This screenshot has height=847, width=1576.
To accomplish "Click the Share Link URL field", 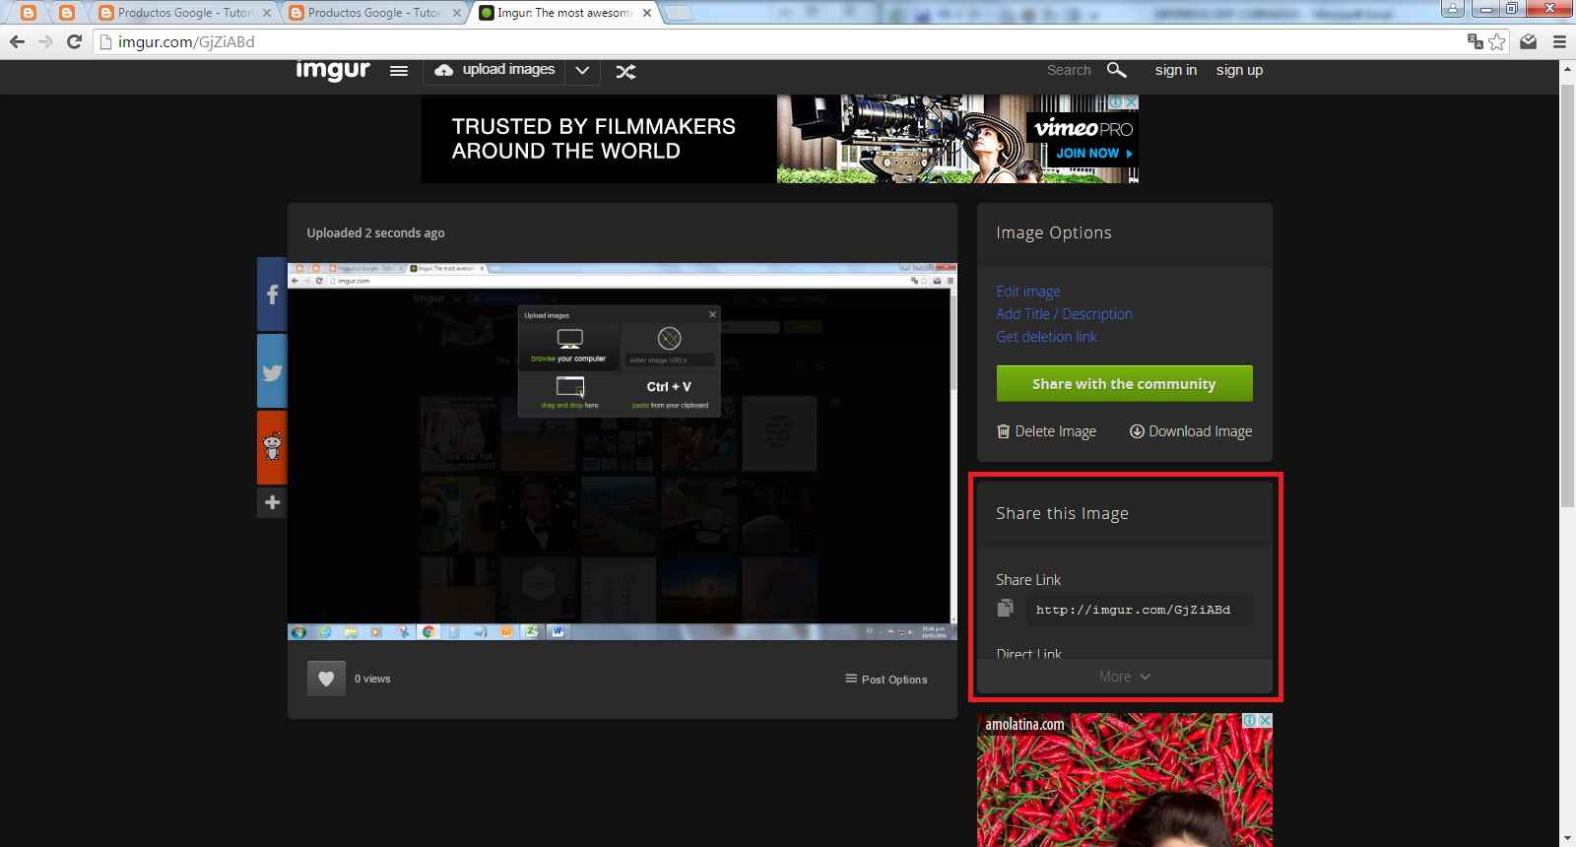I will [x=1139, y=610].
